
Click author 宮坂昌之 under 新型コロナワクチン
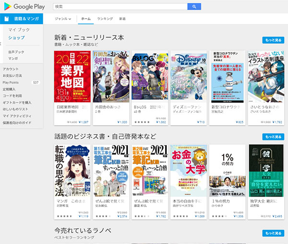pos(217,112)
